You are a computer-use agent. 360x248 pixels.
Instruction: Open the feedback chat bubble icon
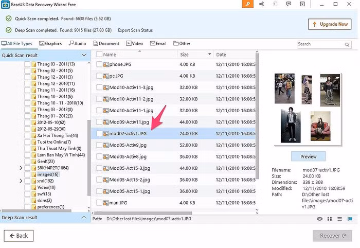pos(289,4)
